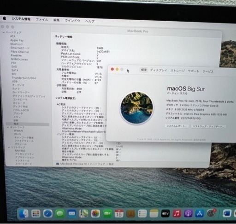Collapse the ネットワーク section chevron
Image resolution: width=236 pixels, height=224 pixels.
click(8, 127)
